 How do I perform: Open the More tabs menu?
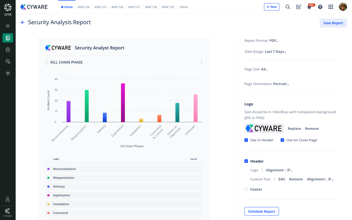183,7
